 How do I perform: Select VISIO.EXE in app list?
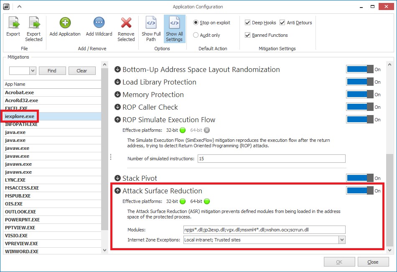point(52,236)
